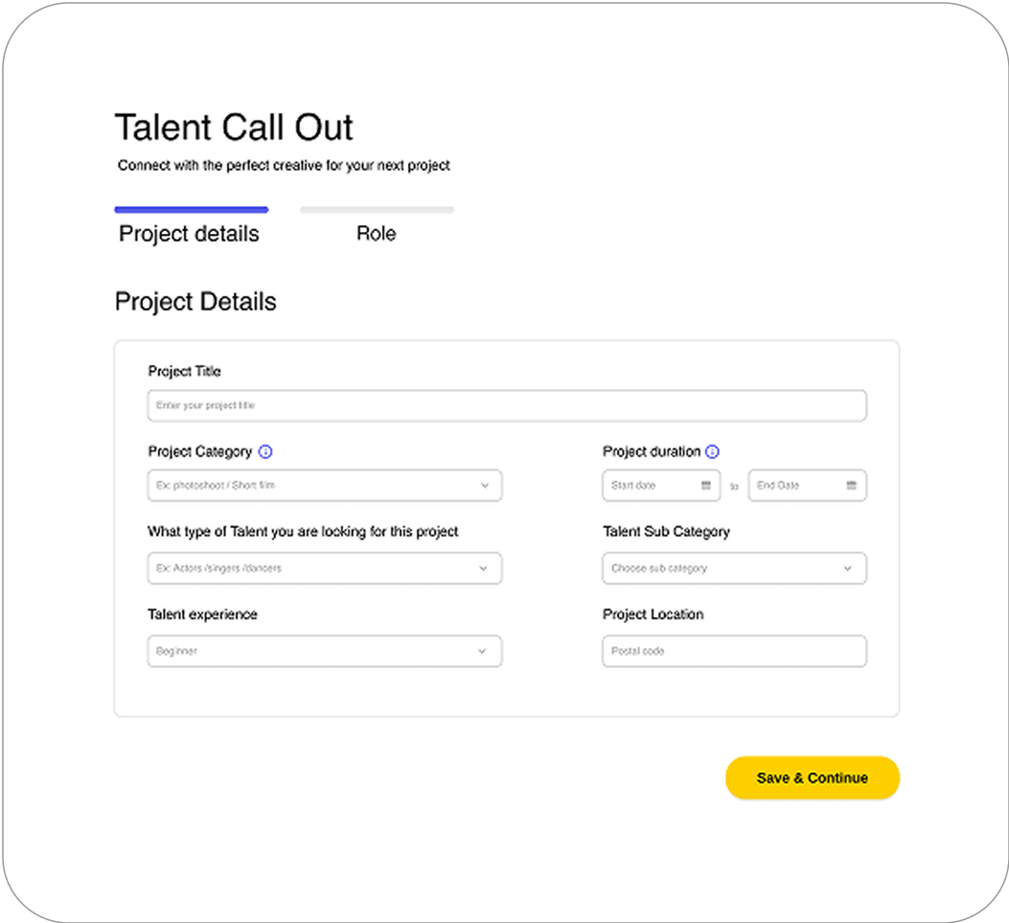Open the Talent Sub Category dropdown
This screenshot has height=923, width=1009.
tap(734, 568)
